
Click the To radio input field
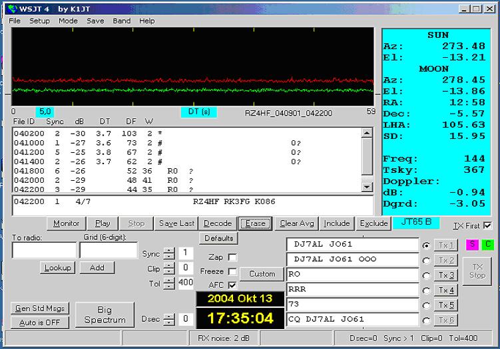pyautogui.click(x=44, y=250)
